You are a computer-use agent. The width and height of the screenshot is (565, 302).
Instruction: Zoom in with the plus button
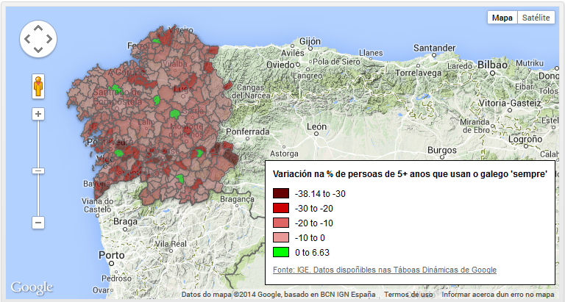point(39,114)
